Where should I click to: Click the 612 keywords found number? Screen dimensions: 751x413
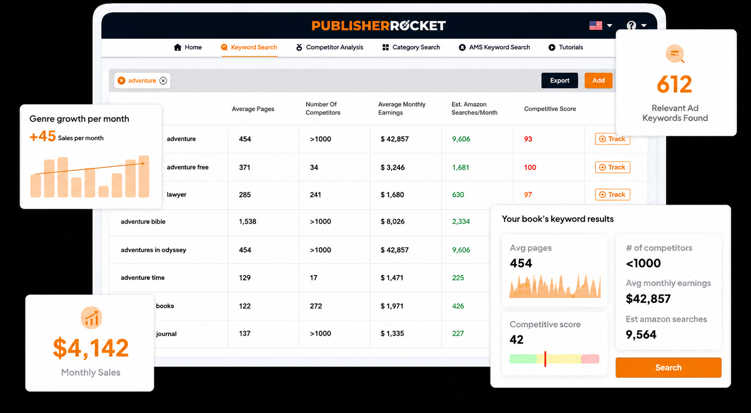pos(675,84)
